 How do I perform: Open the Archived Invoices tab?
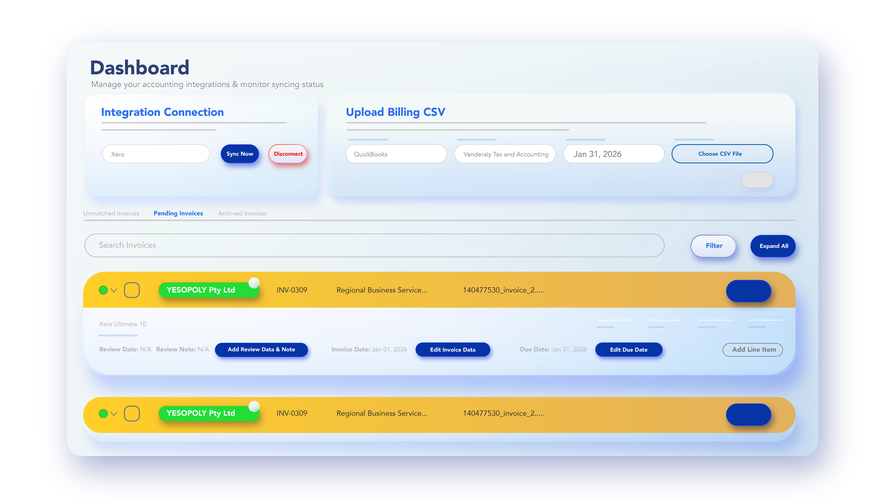242,213
